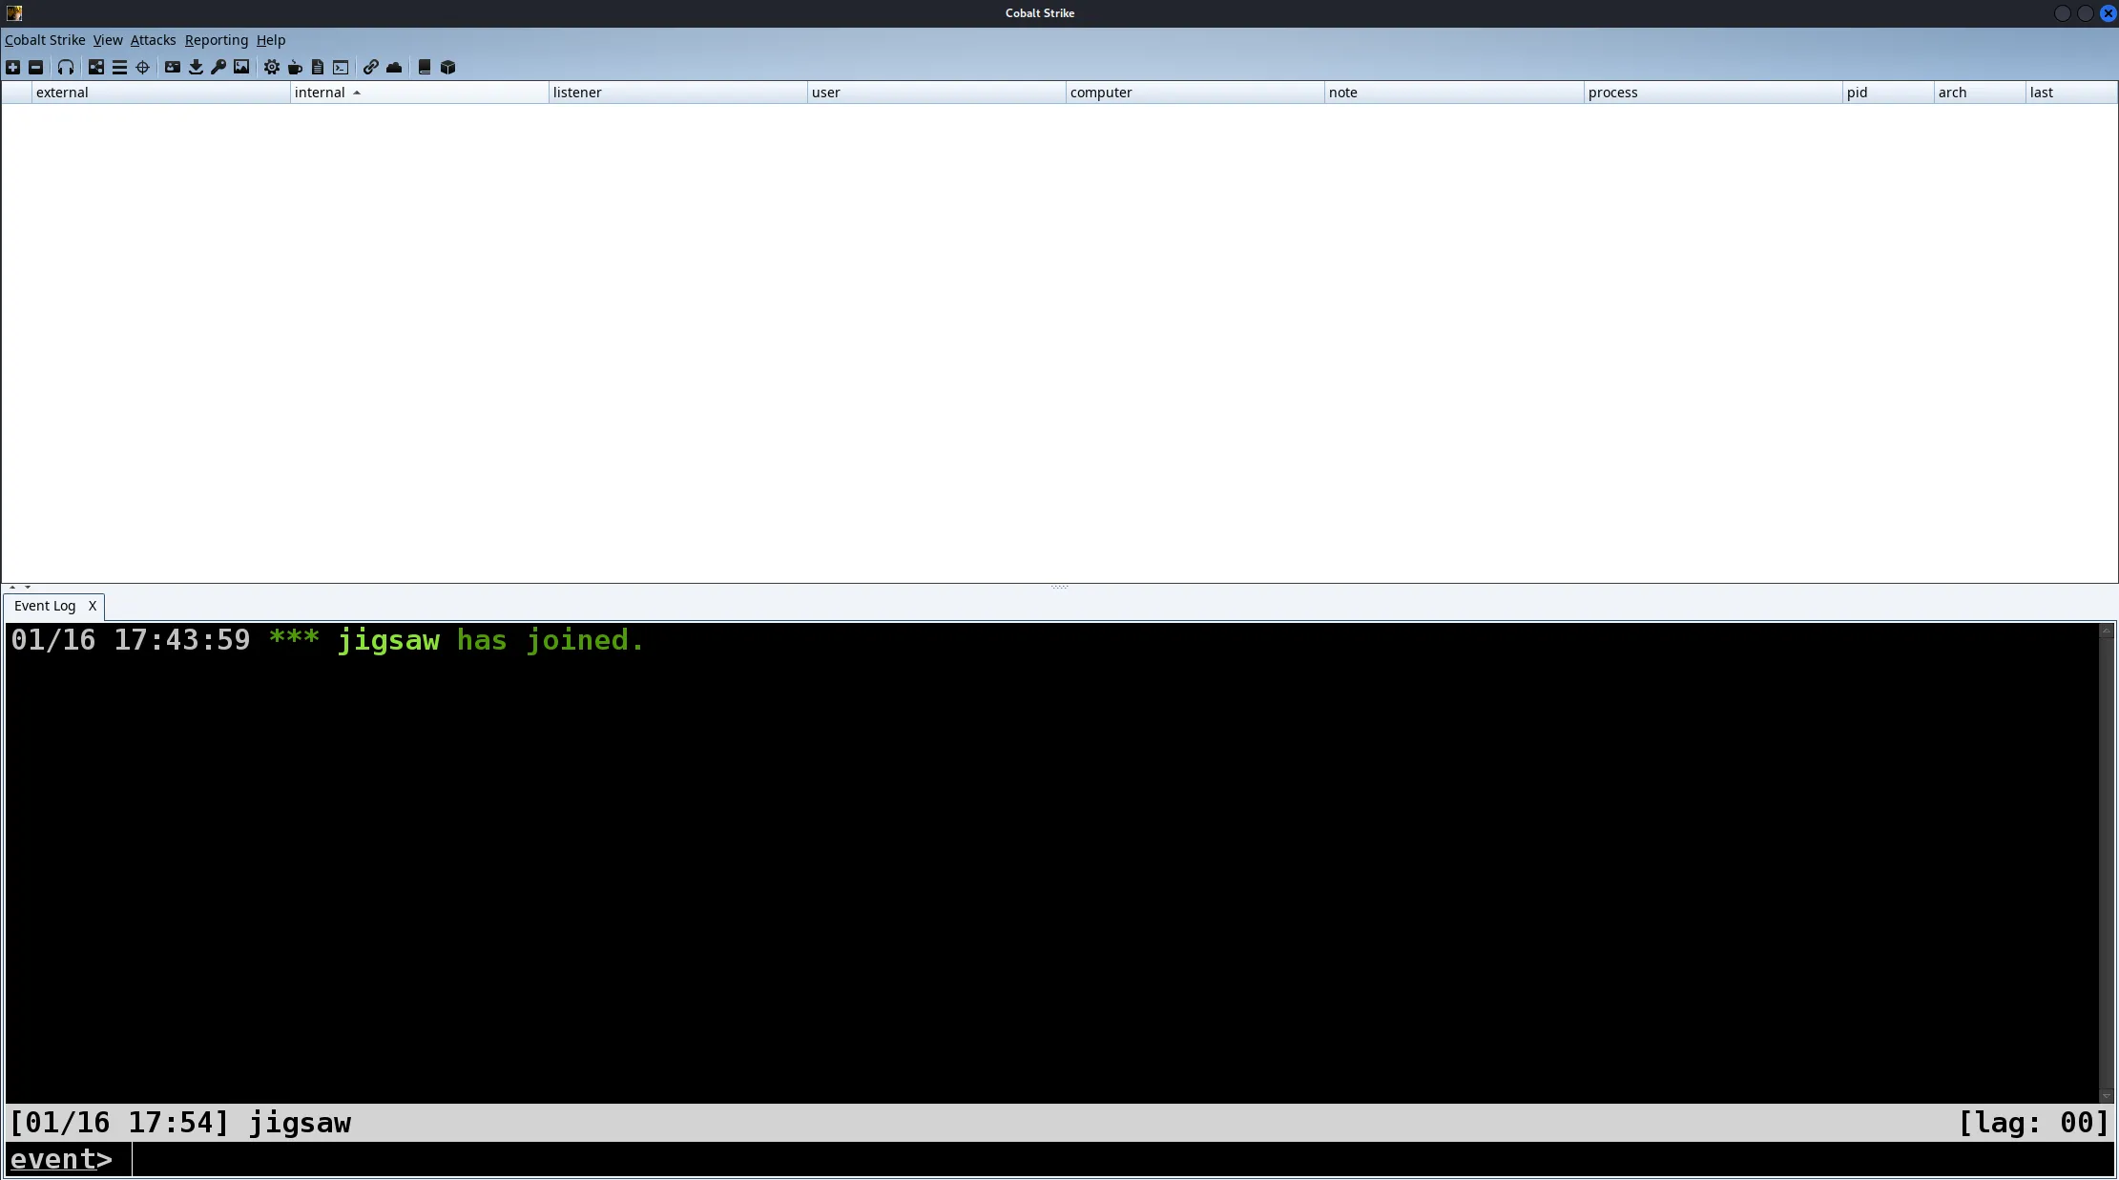Disconnect from team server minus icon
2119x1180 pixels.
point(35,67)
